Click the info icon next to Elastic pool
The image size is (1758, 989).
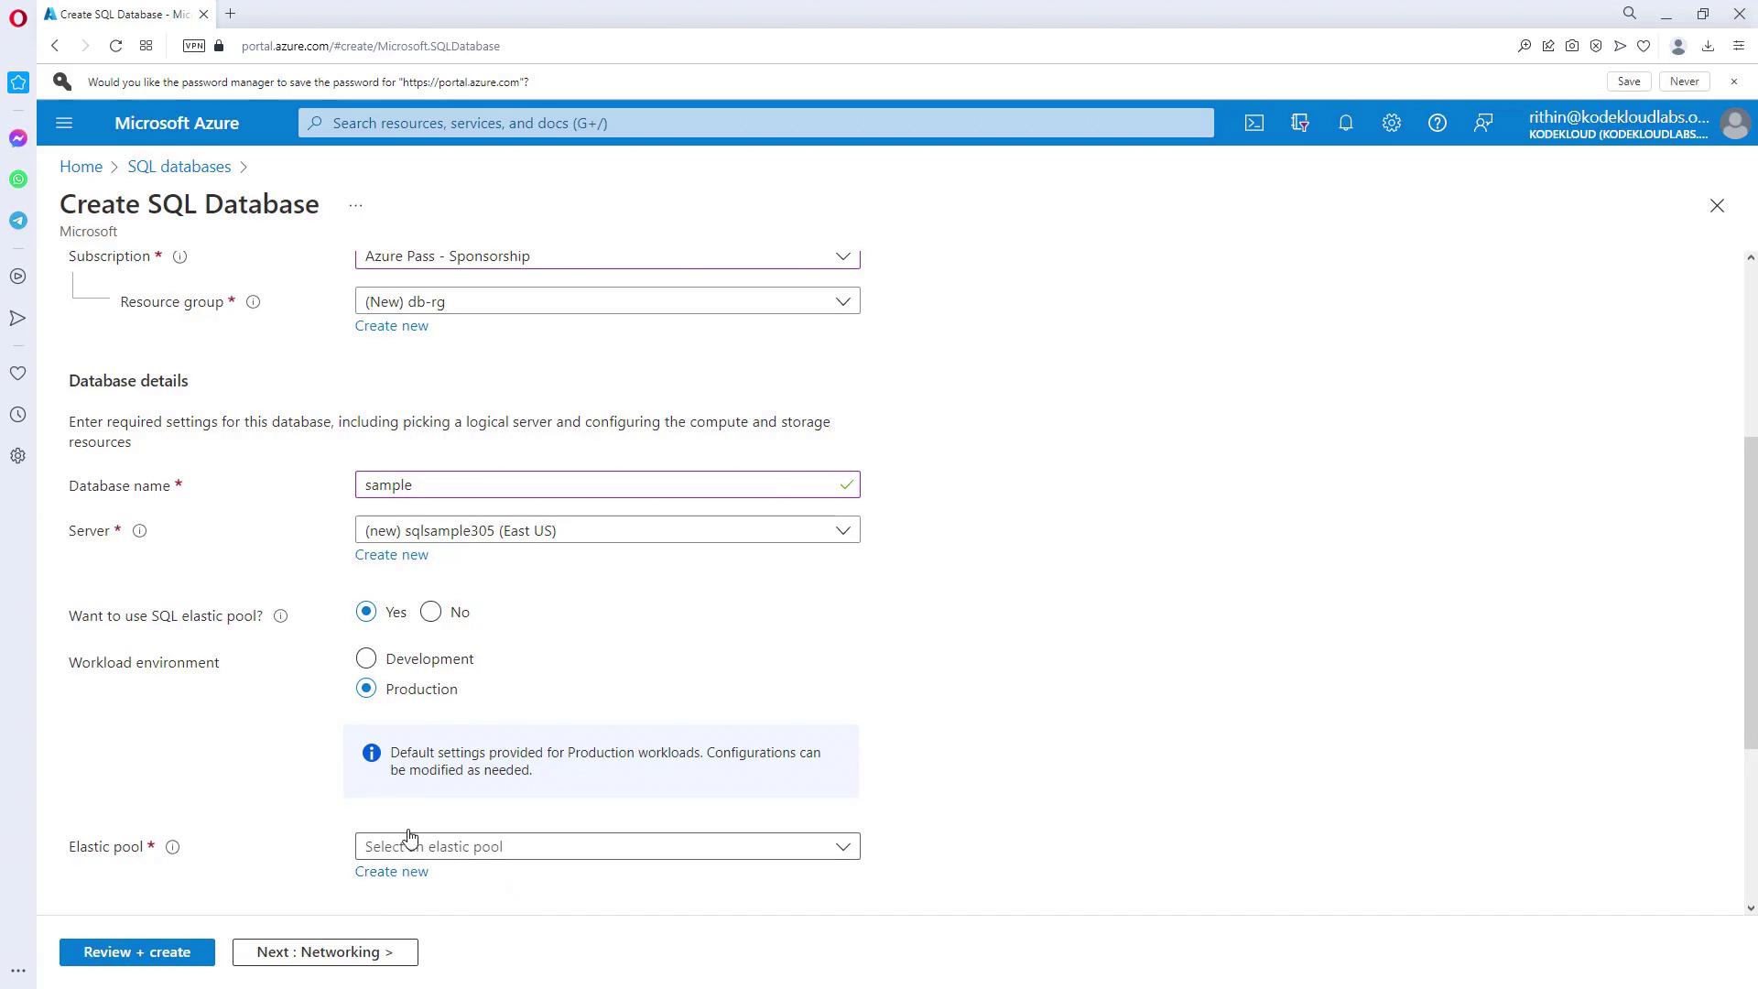click(172, 847)
